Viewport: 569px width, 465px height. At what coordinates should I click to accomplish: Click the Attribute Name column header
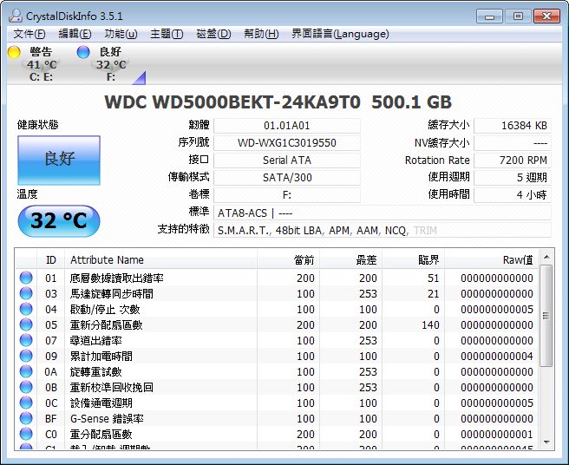point(160,260)
